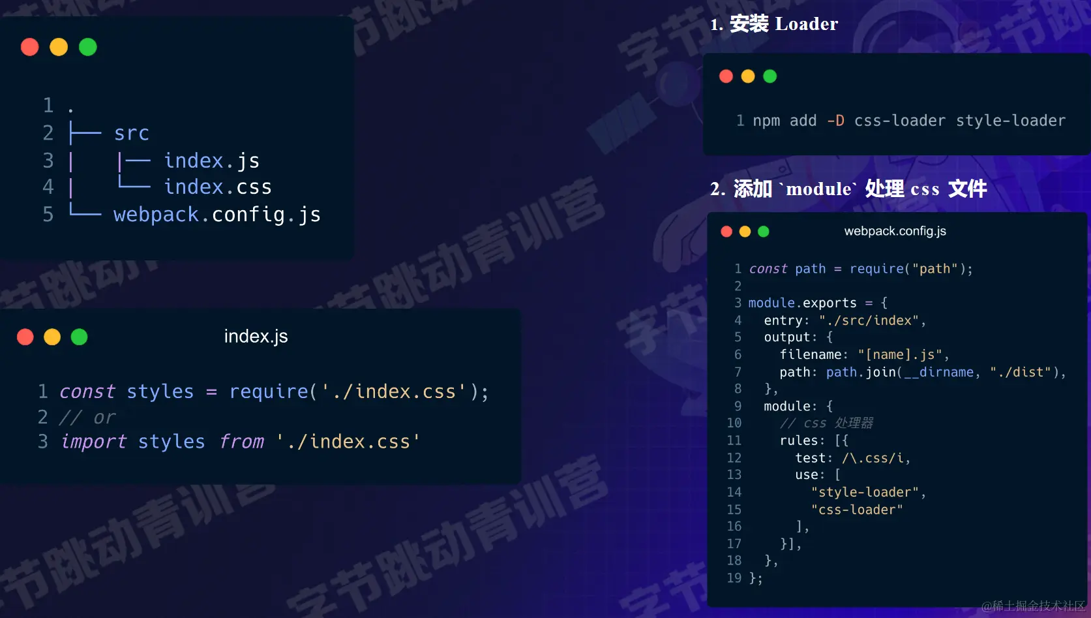Click red dot in file tree window
Viewport: 1091px width, 618px height.
pyautogui.click(x=30, y=47)
